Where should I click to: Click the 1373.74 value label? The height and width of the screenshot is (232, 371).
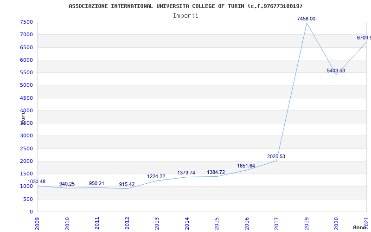click(x=186, y=173)
